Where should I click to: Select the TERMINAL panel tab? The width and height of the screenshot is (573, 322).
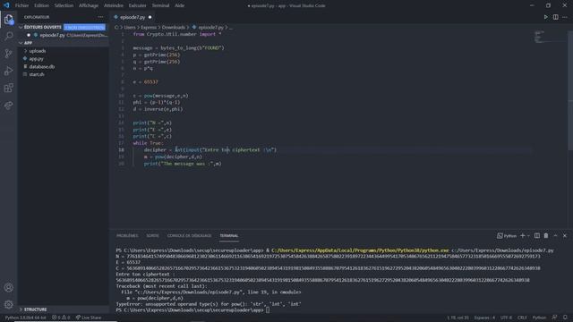pyautogui.click(x=229, y=236)
